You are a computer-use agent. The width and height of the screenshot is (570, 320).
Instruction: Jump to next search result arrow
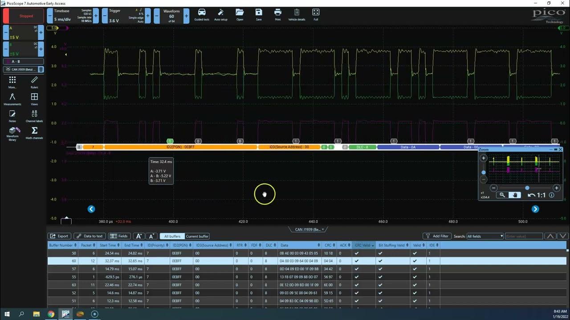[563, 236]
